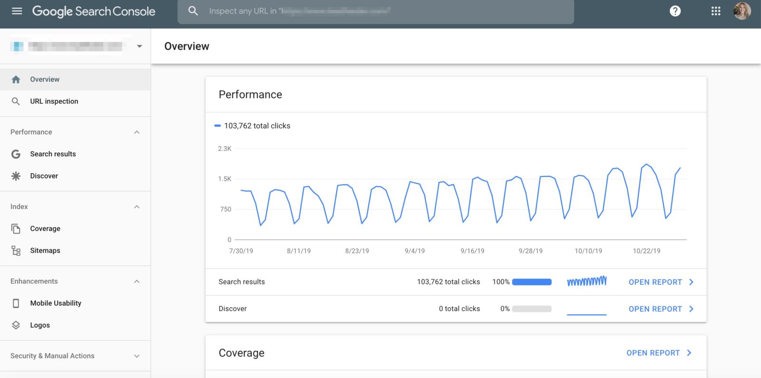Image resolution: width=761 pixels, height=378 pixels.
Task: Open the Google apps grid
Action: (x=716, y=11)
